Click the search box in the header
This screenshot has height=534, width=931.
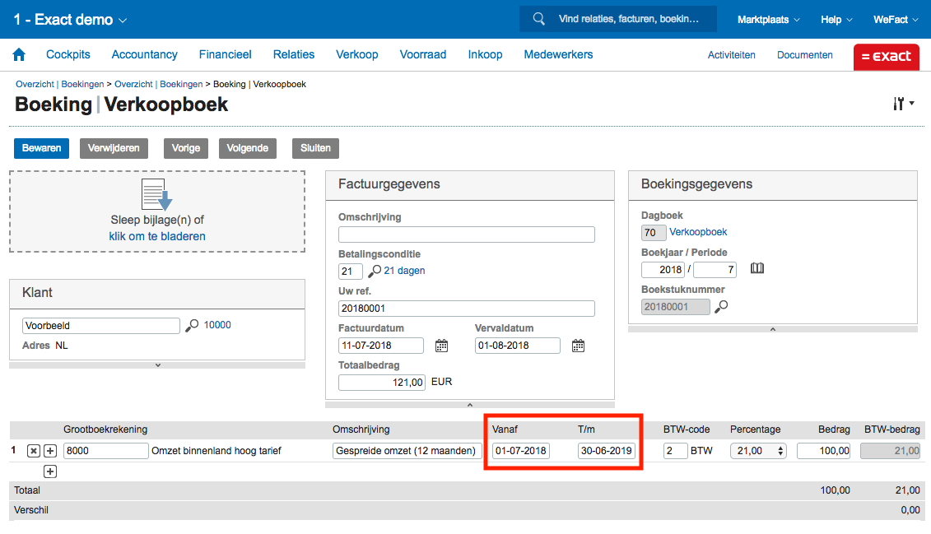point(626,19)
